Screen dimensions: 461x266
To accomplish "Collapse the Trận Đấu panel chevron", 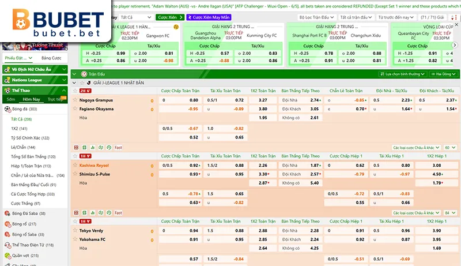I will click(74, 74).
